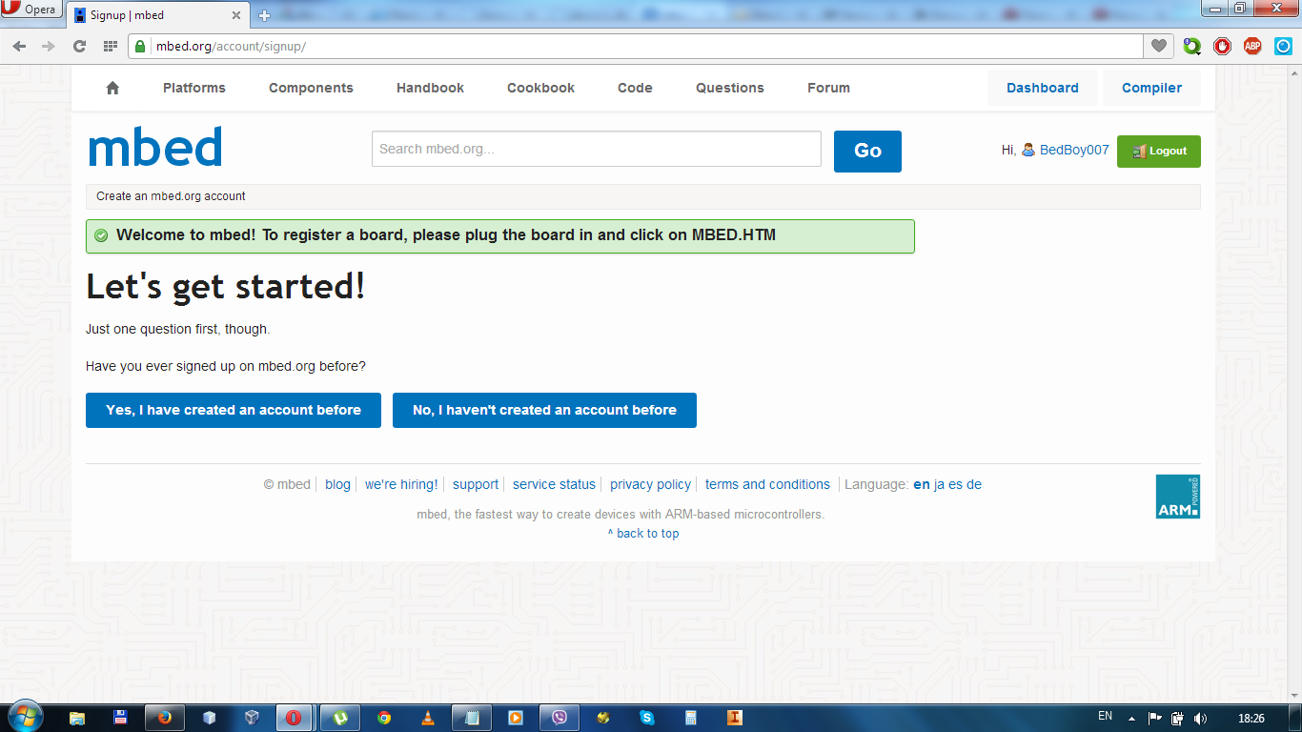Visit the support footer link

tap(476, 484)
